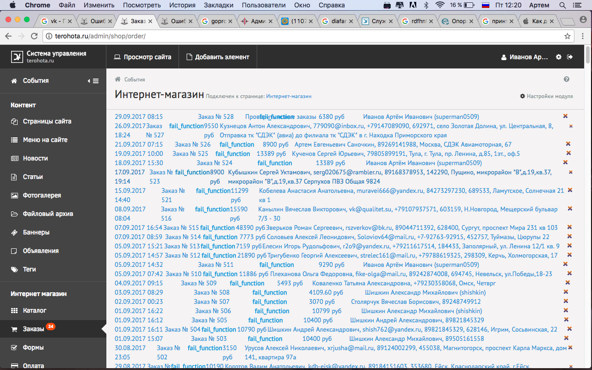Open the Tags section (Теги)
Viewport: 592px width, 370px height.
(x=29, y=269)
